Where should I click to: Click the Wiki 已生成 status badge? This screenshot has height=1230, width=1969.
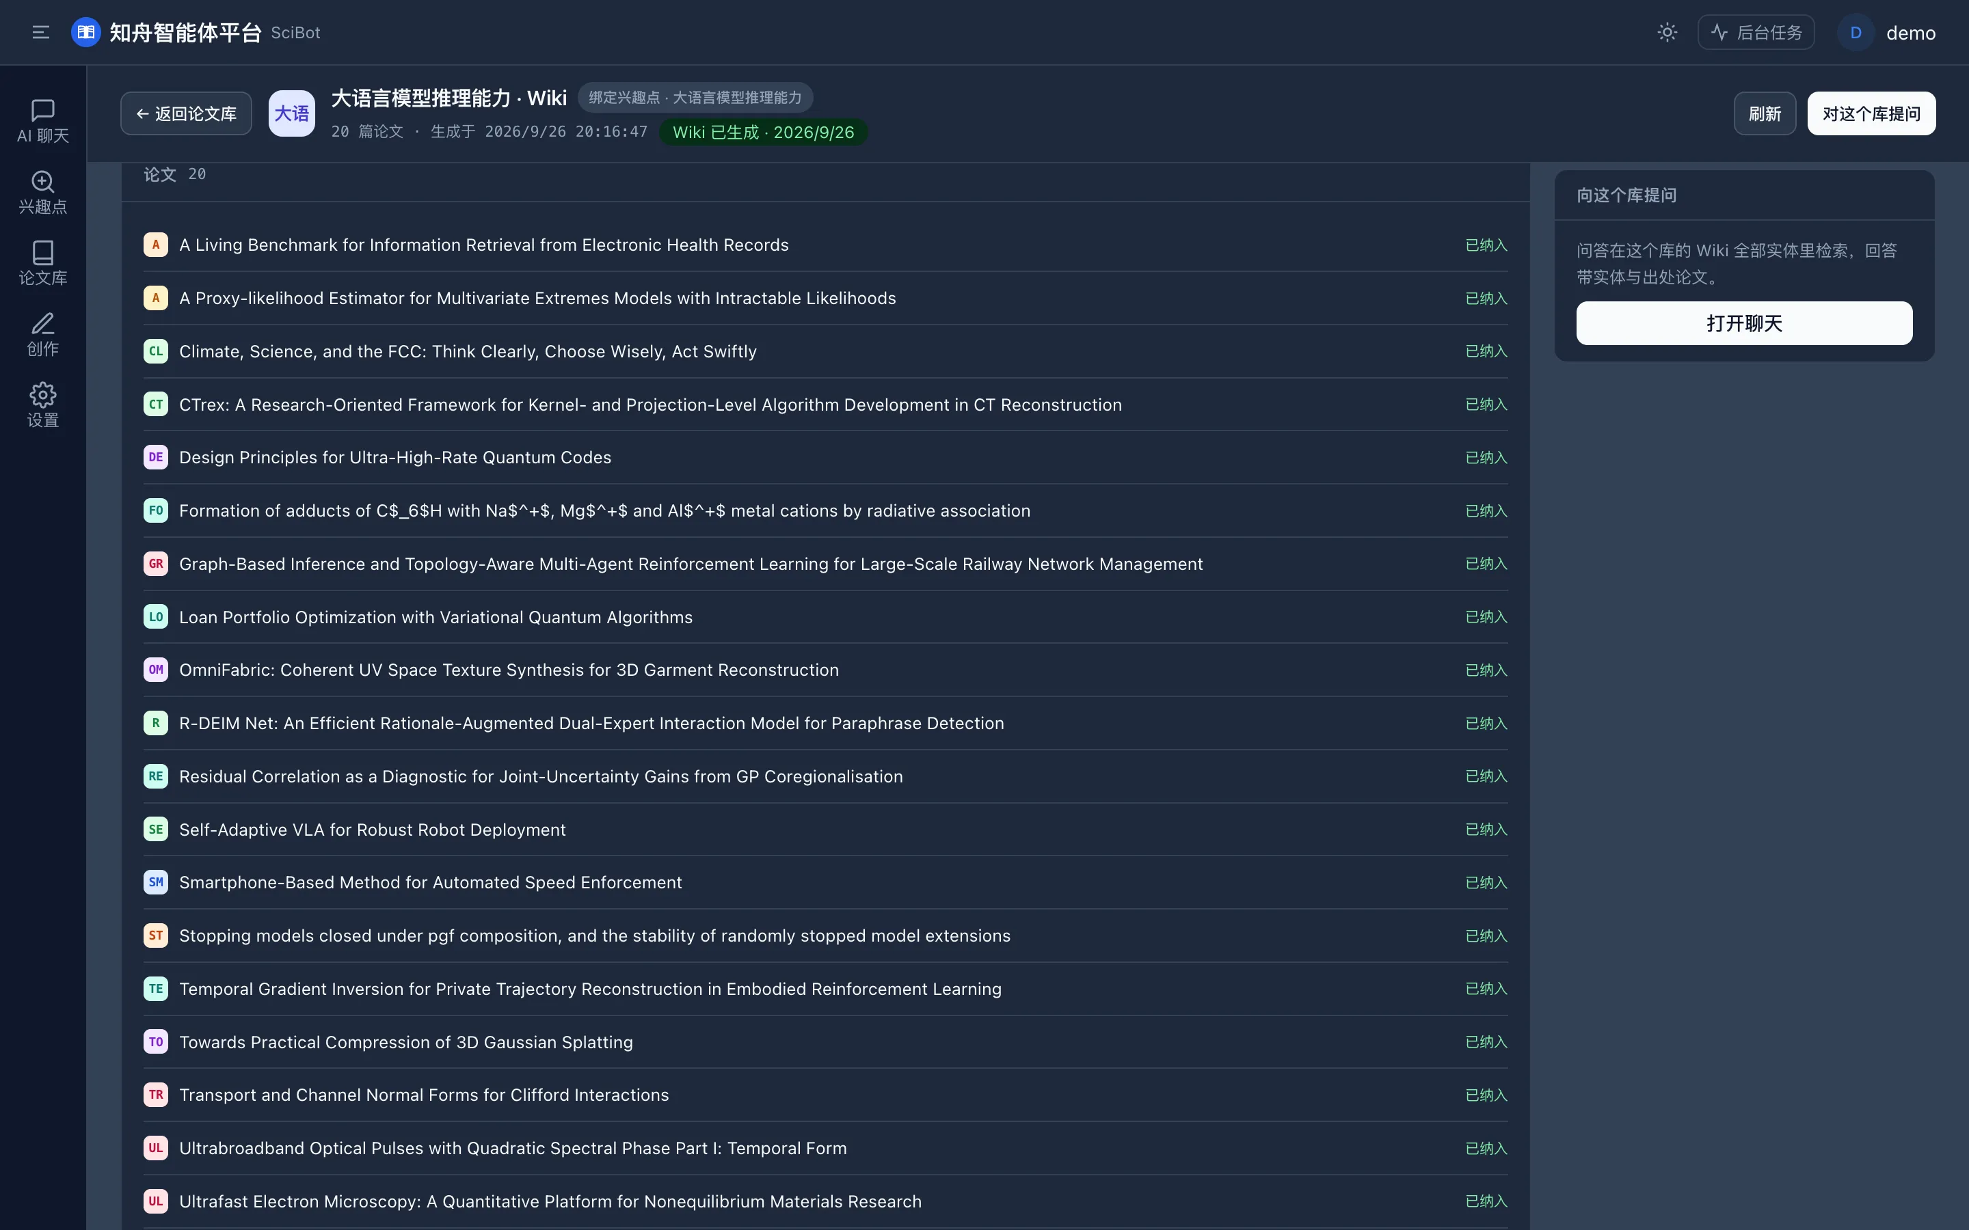coord(763,132)
